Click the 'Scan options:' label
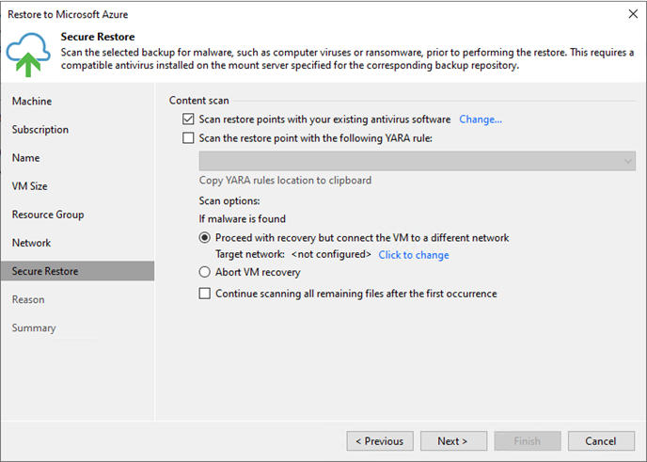The width and height of the screenshot is (647, 462). point(229,201)
